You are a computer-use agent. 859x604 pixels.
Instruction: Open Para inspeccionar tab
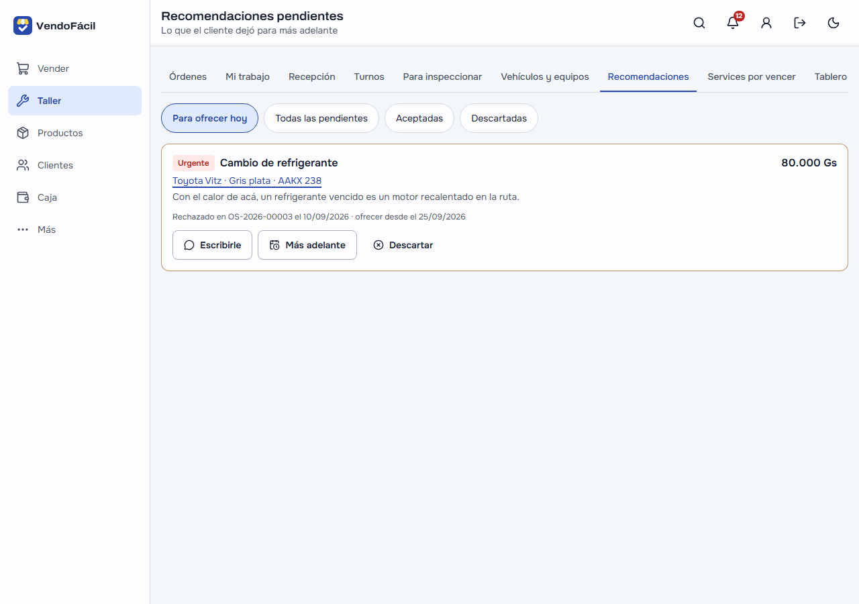442,77
